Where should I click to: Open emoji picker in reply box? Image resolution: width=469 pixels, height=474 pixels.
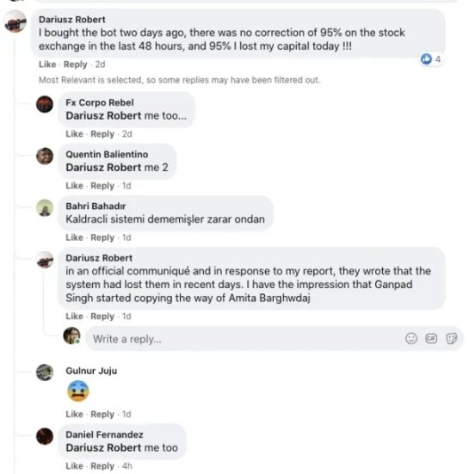tap(411, 338)
